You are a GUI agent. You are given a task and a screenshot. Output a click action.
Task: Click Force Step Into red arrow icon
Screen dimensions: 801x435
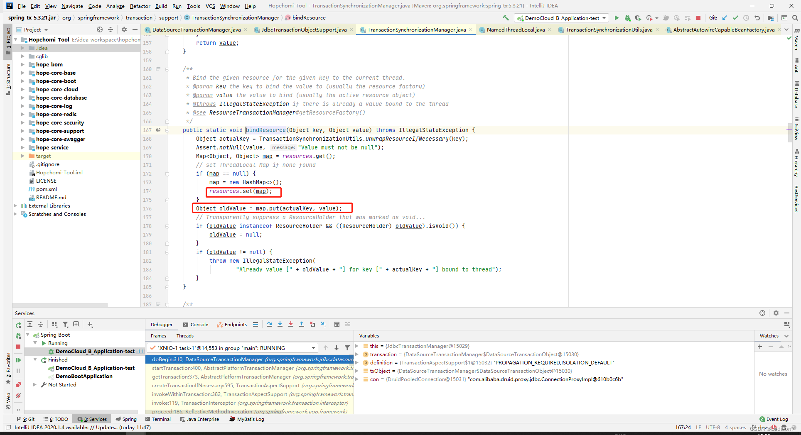coord(291,324)
